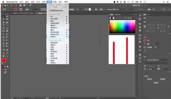The width and height of the screenshot is (171, 99).
Task: Select the Line Segment tool
Action: pyautogui.click(x=7, y=25)
